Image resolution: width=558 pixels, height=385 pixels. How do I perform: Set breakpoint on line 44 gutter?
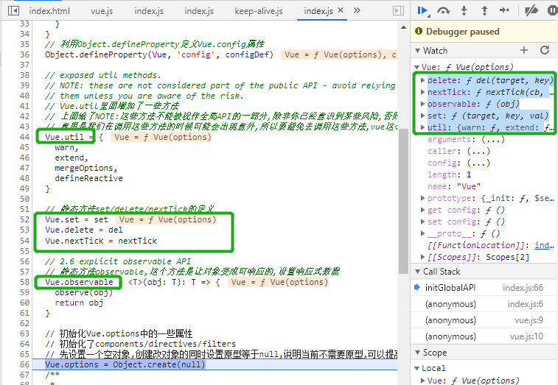click(x=24, y=137)
